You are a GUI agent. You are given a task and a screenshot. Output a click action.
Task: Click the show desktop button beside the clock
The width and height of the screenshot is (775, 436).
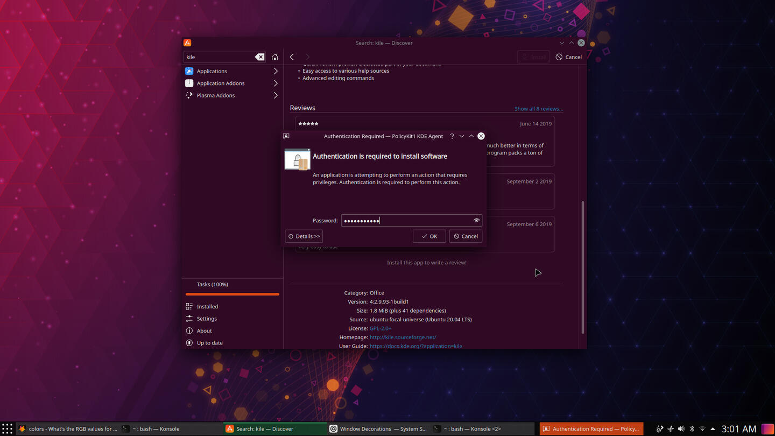pos(767,429)
